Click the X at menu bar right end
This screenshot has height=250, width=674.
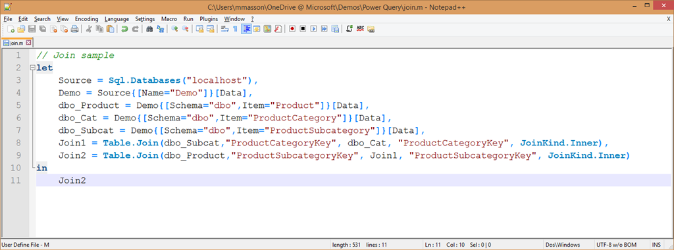click(x=669, y=19)
